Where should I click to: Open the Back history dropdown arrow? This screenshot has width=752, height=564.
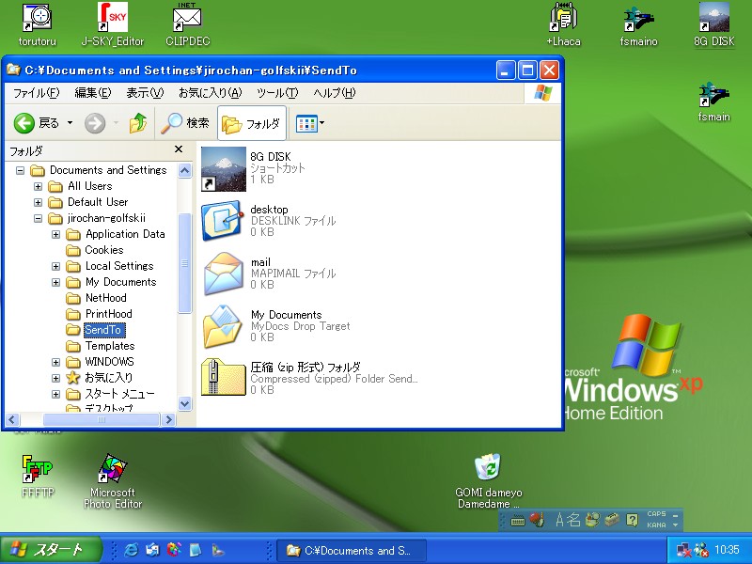pyautogui.click(x=70, y=123)
